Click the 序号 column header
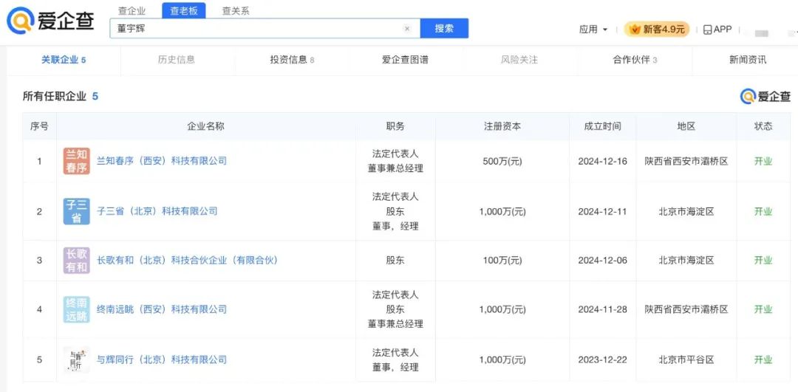 point(39,126)
